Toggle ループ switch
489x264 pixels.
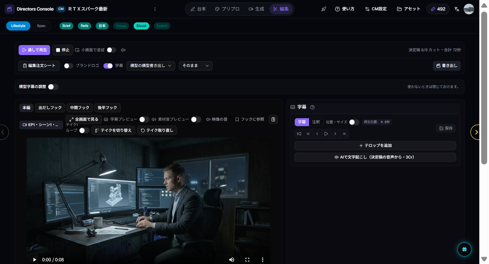click(x=84, y=131)
